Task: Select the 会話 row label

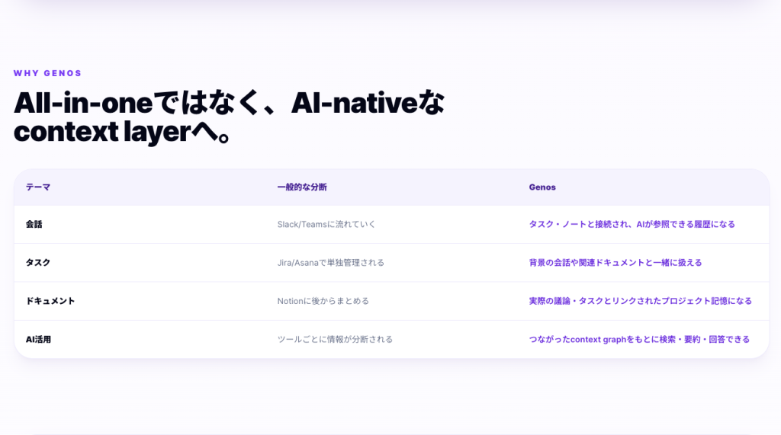Action: (34, 225)
